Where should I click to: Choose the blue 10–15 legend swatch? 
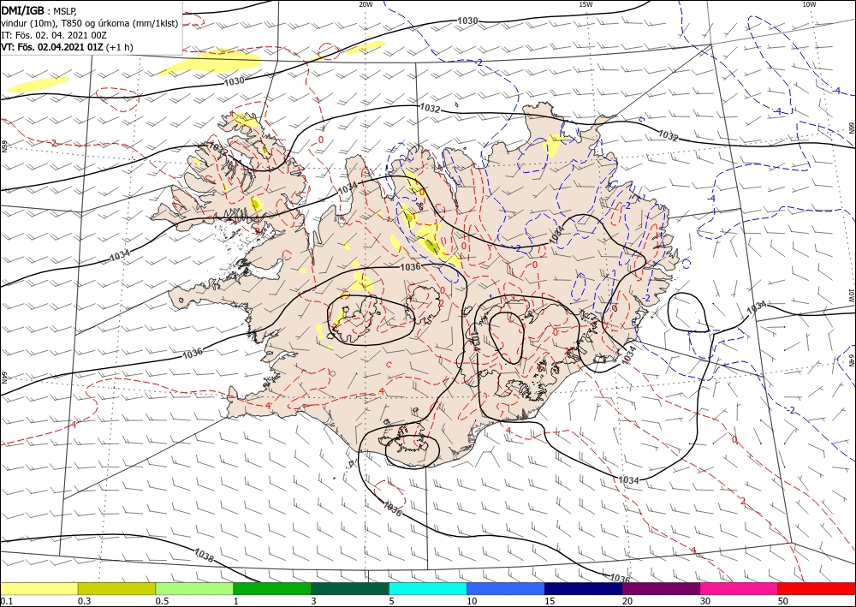(506, 588)
